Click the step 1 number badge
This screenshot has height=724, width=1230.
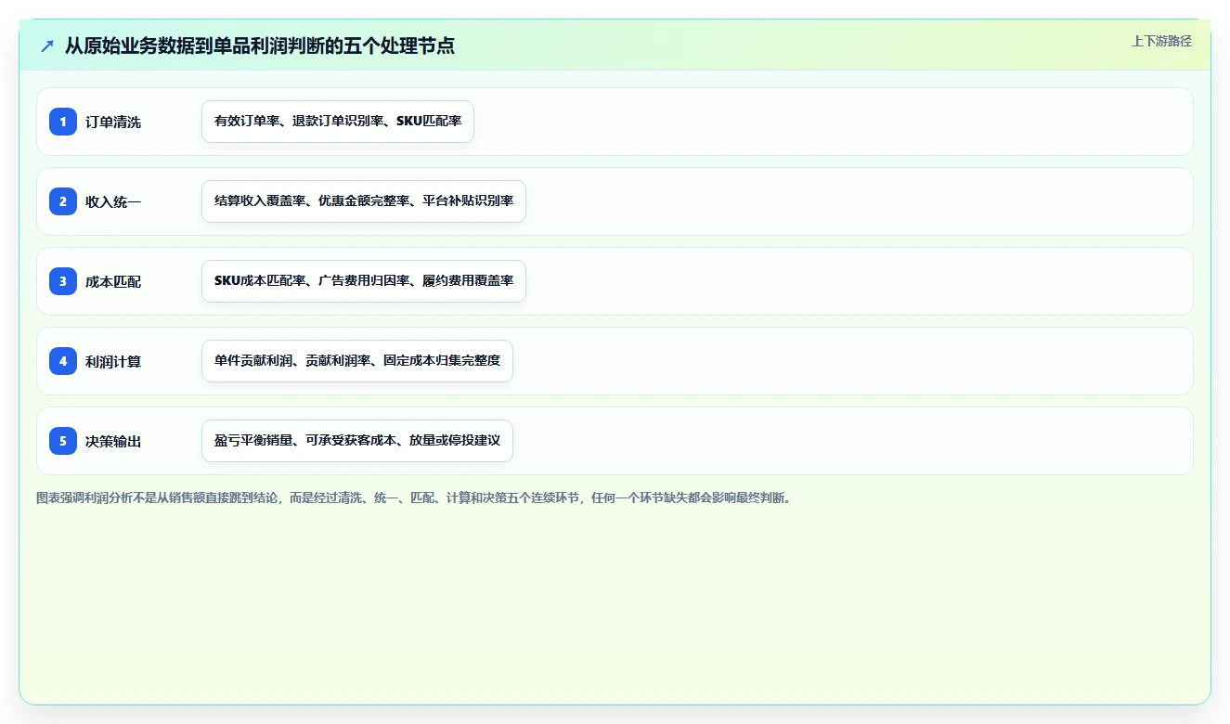click(63, 122)
